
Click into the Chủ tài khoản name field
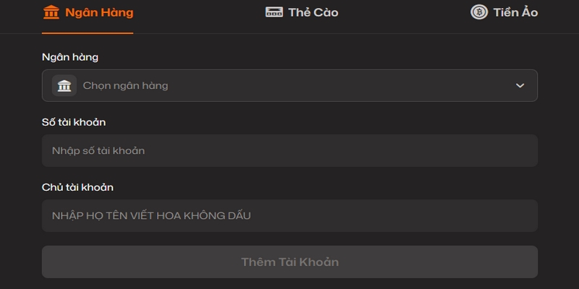[289, 215]
